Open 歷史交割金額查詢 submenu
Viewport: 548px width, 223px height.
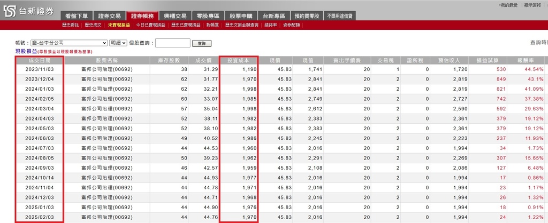242,25
